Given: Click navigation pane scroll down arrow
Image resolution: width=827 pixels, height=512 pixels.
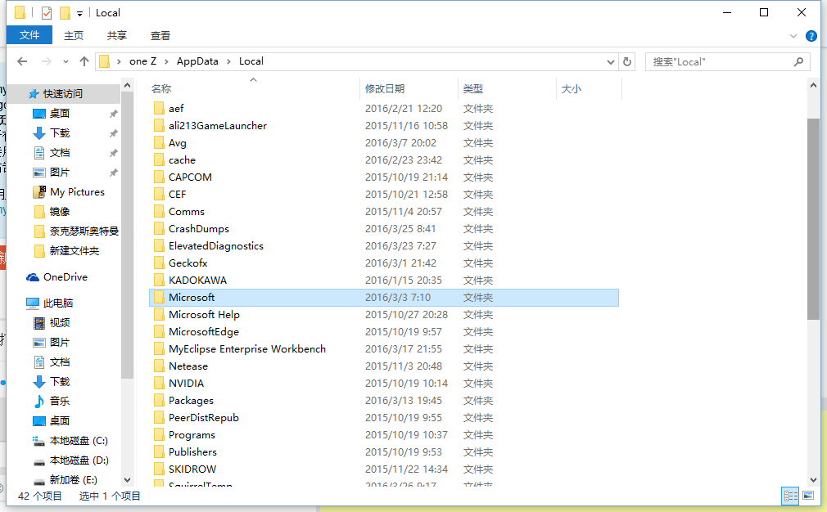Looking at the screenshot, I should (127, 479).
